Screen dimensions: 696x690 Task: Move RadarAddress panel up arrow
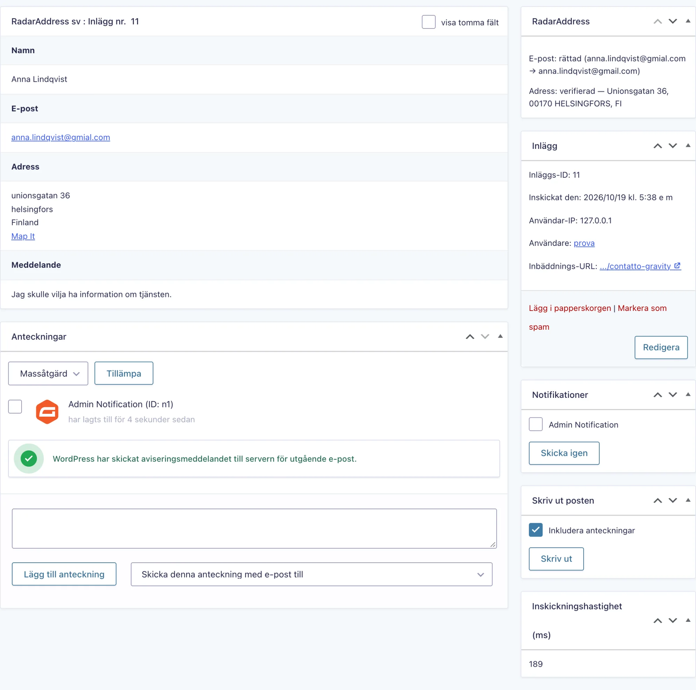pos(657,22)
